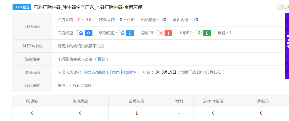Select the 移动词数 column header
The height and width of the screenshot is (121, 289).
pyautogui.click(x=80, y=101)
